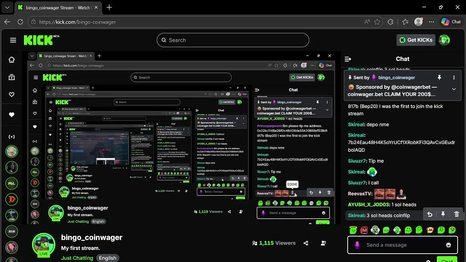466x262 pixels.
Task: Insert the red clown-hair emote
Action: click(x=430, y=230)
